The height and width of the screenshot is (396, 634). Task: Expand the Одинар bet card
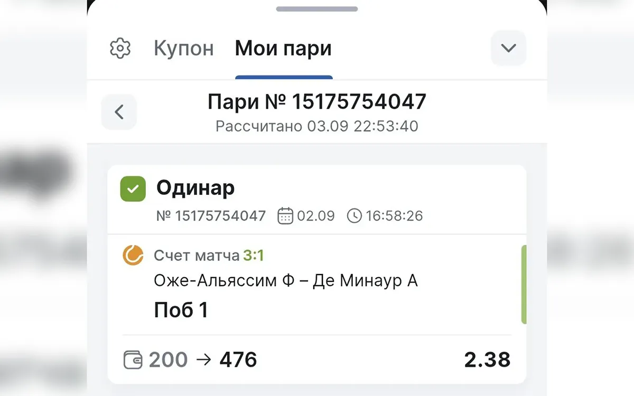[x=195, y=188]
